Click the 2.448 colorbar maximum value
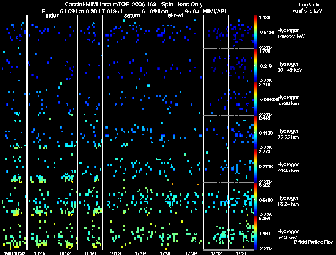 click(x=265, y=118)
